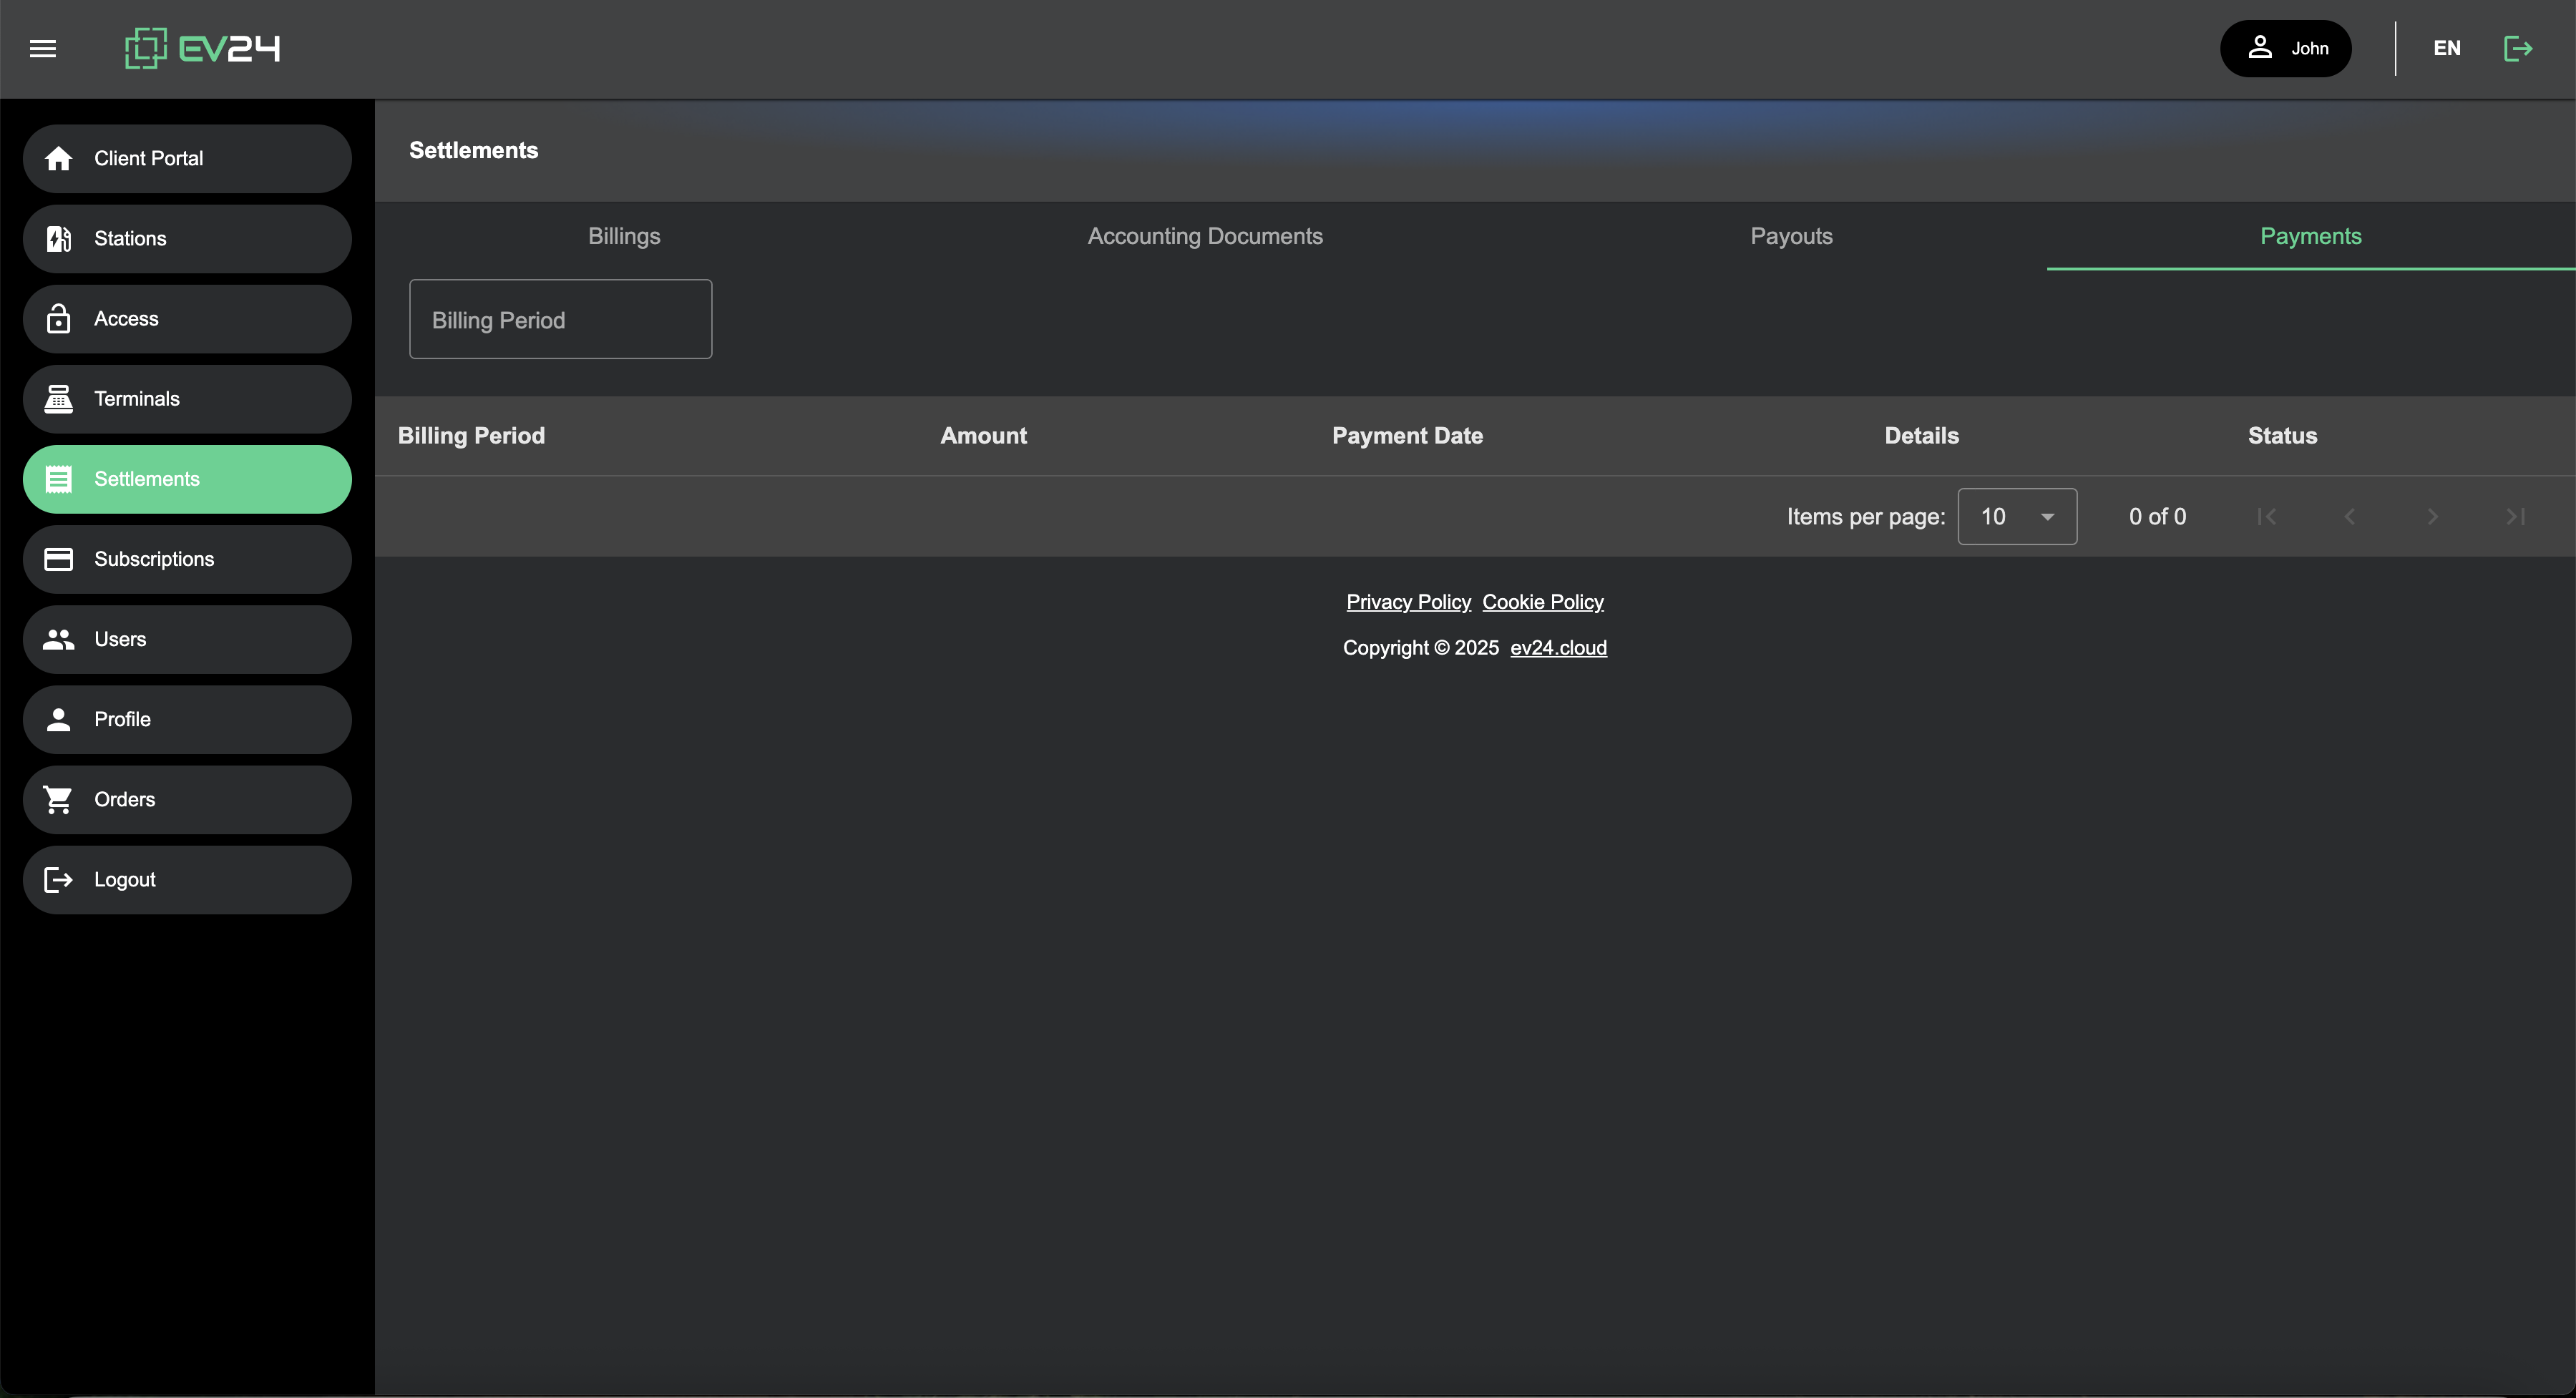The image size is (2576, 1398).
Task: Open Stations via charging station icon
Action: pos(59,238)
